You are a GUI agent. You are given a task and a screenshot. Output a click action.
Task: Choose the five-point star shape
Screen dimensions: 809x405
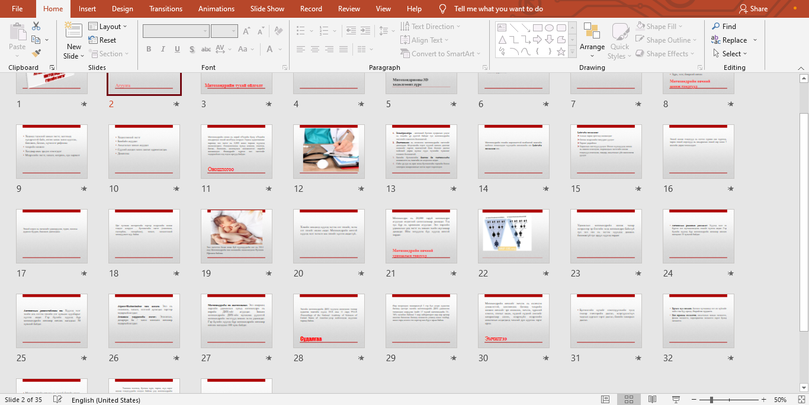pos(561,52)
